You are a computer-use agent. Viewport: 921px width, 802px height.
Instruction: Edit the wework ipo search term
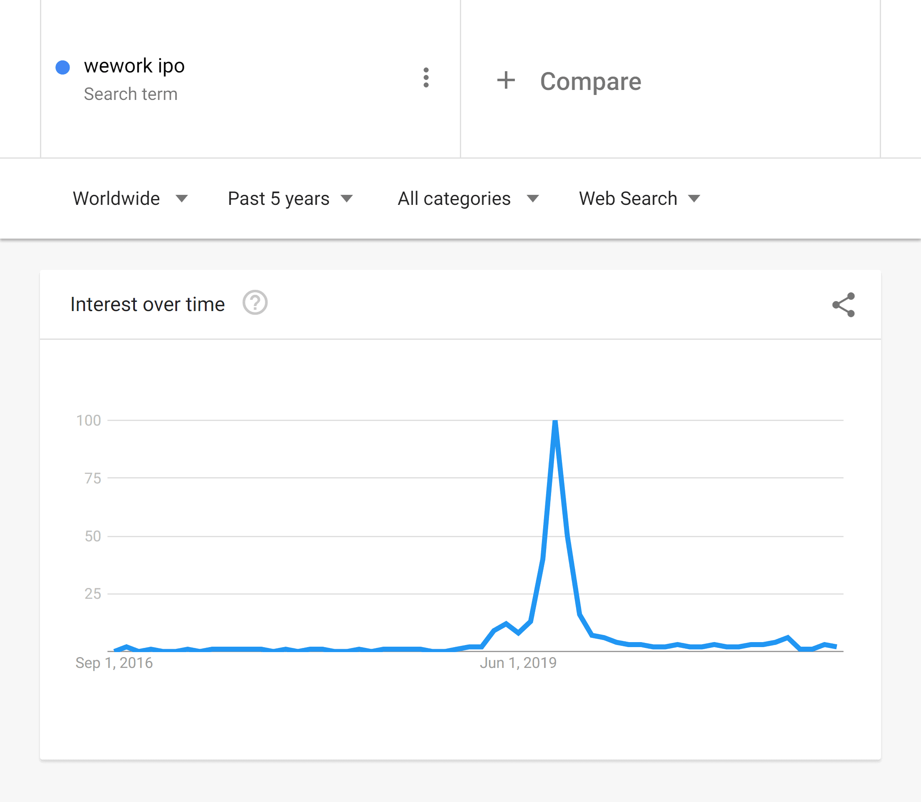point(134,66)
